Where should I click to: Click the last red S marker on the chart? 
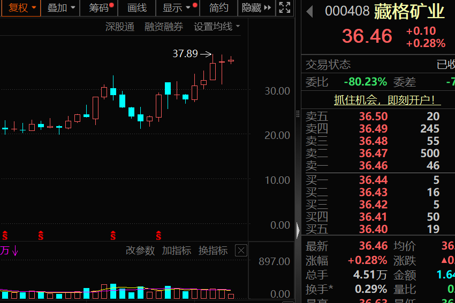(x=158, y=235)
